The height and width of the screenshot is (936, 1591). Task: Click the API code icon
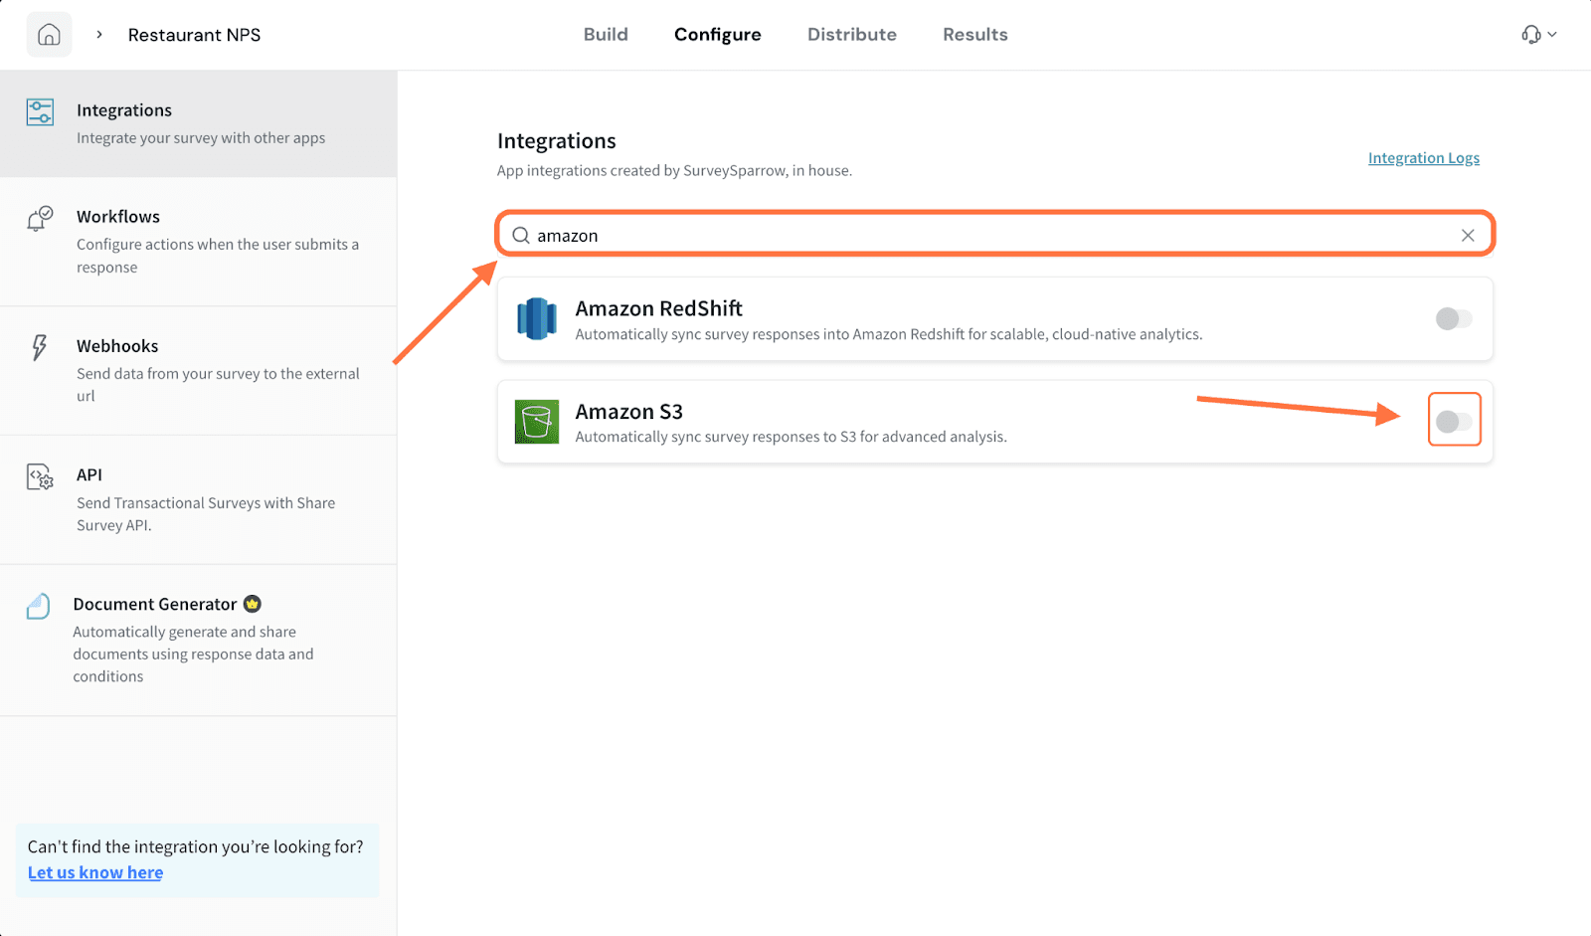point(40,477)
